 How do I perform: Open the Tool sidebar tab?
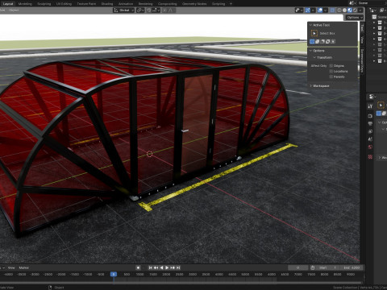pyautogui.click(x=362, y=28)
